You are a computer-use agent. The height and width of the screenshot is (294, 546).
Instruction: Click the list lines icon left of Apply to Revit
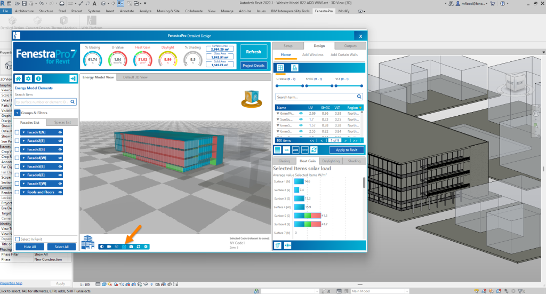click(x=277, y=150)
